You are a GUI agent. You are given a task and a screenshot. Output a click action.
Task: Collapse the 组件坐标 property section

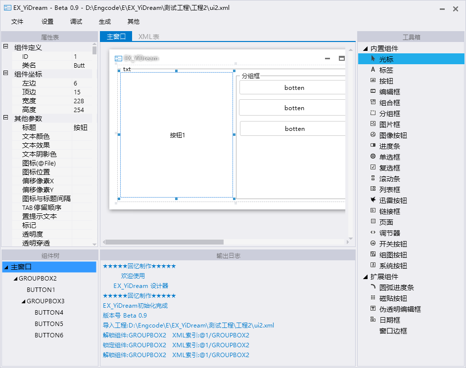point(6,74)
